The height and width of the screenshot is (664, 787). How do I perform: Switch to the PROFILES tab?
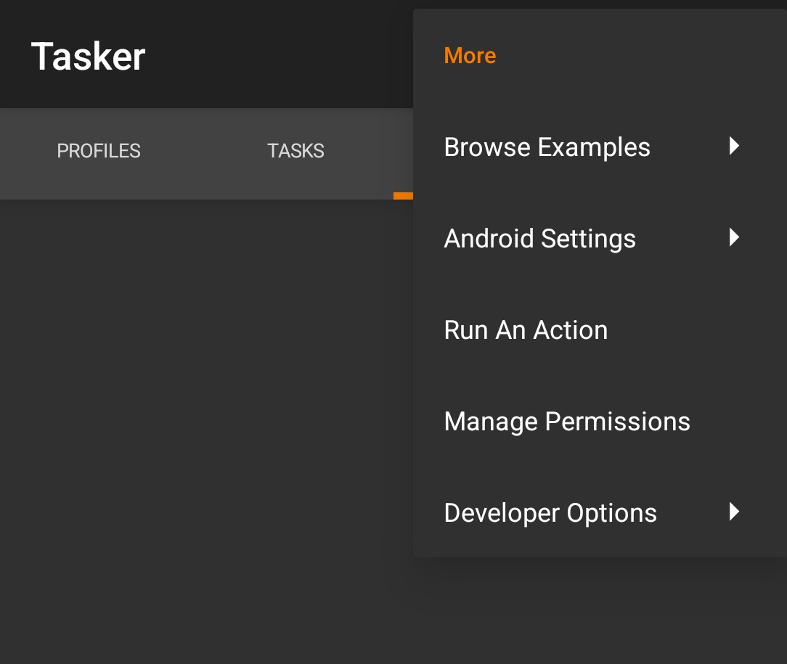(99, 151)
